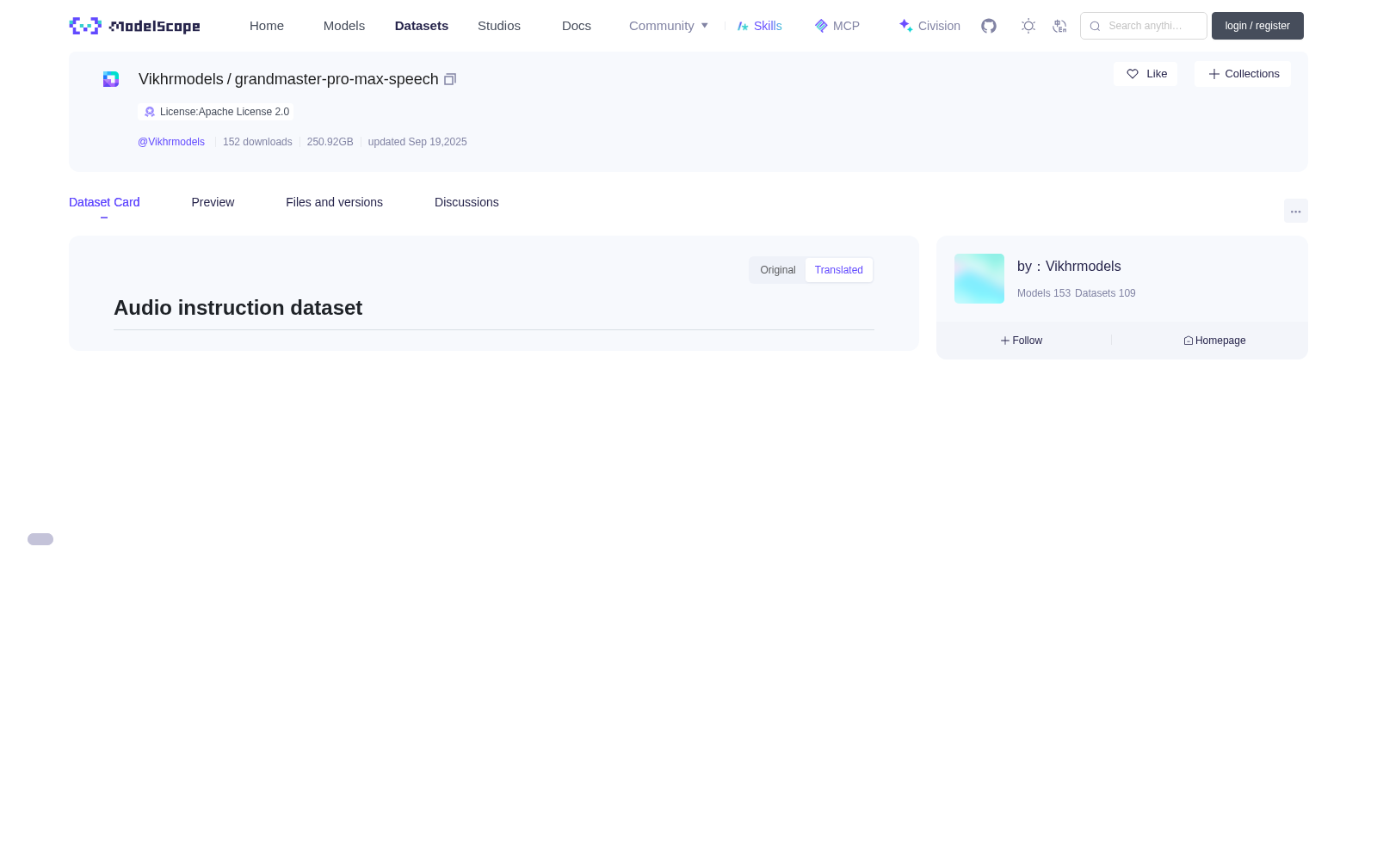Click the login / register button
Image resolution: width=1377 pixels, height=860 pixels.
point(1257,26)
